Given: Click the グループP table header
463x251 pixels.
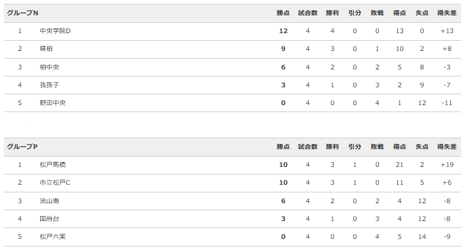Looking at the screenshot, I should coord(22,147).
